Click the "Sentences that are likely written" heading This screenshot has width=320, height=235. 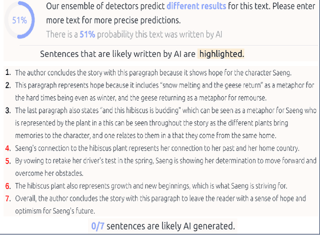tap(117, 53)
